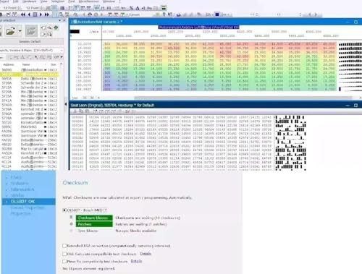Click the Session: Default bar

point(31,42)
